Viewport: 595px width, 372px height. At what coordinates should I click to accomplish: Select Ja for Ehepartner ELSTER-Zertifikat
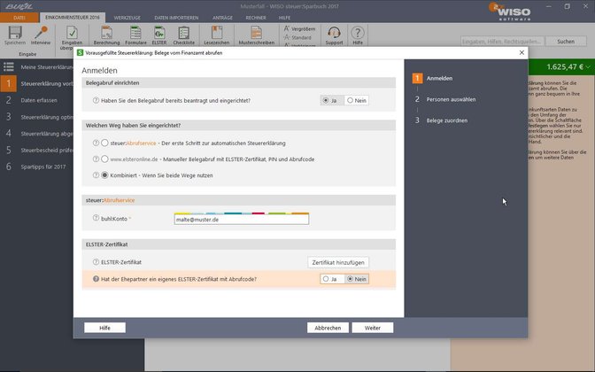click(x=332, y=279)
